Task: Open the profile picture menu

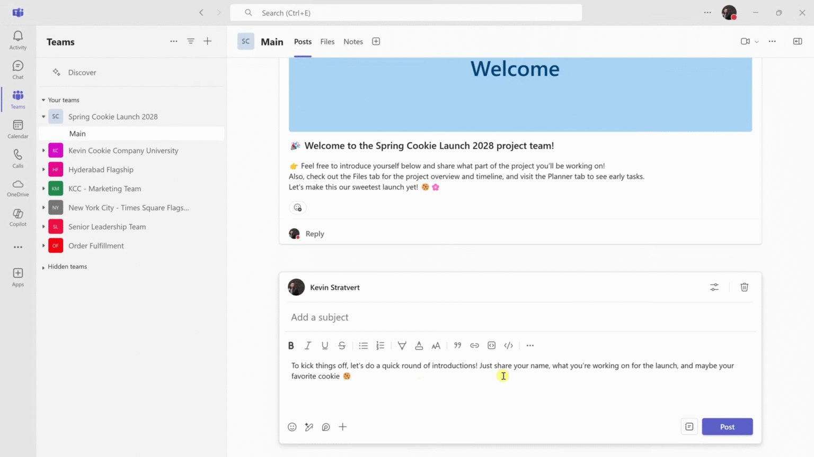Action: tap(729, 13)
